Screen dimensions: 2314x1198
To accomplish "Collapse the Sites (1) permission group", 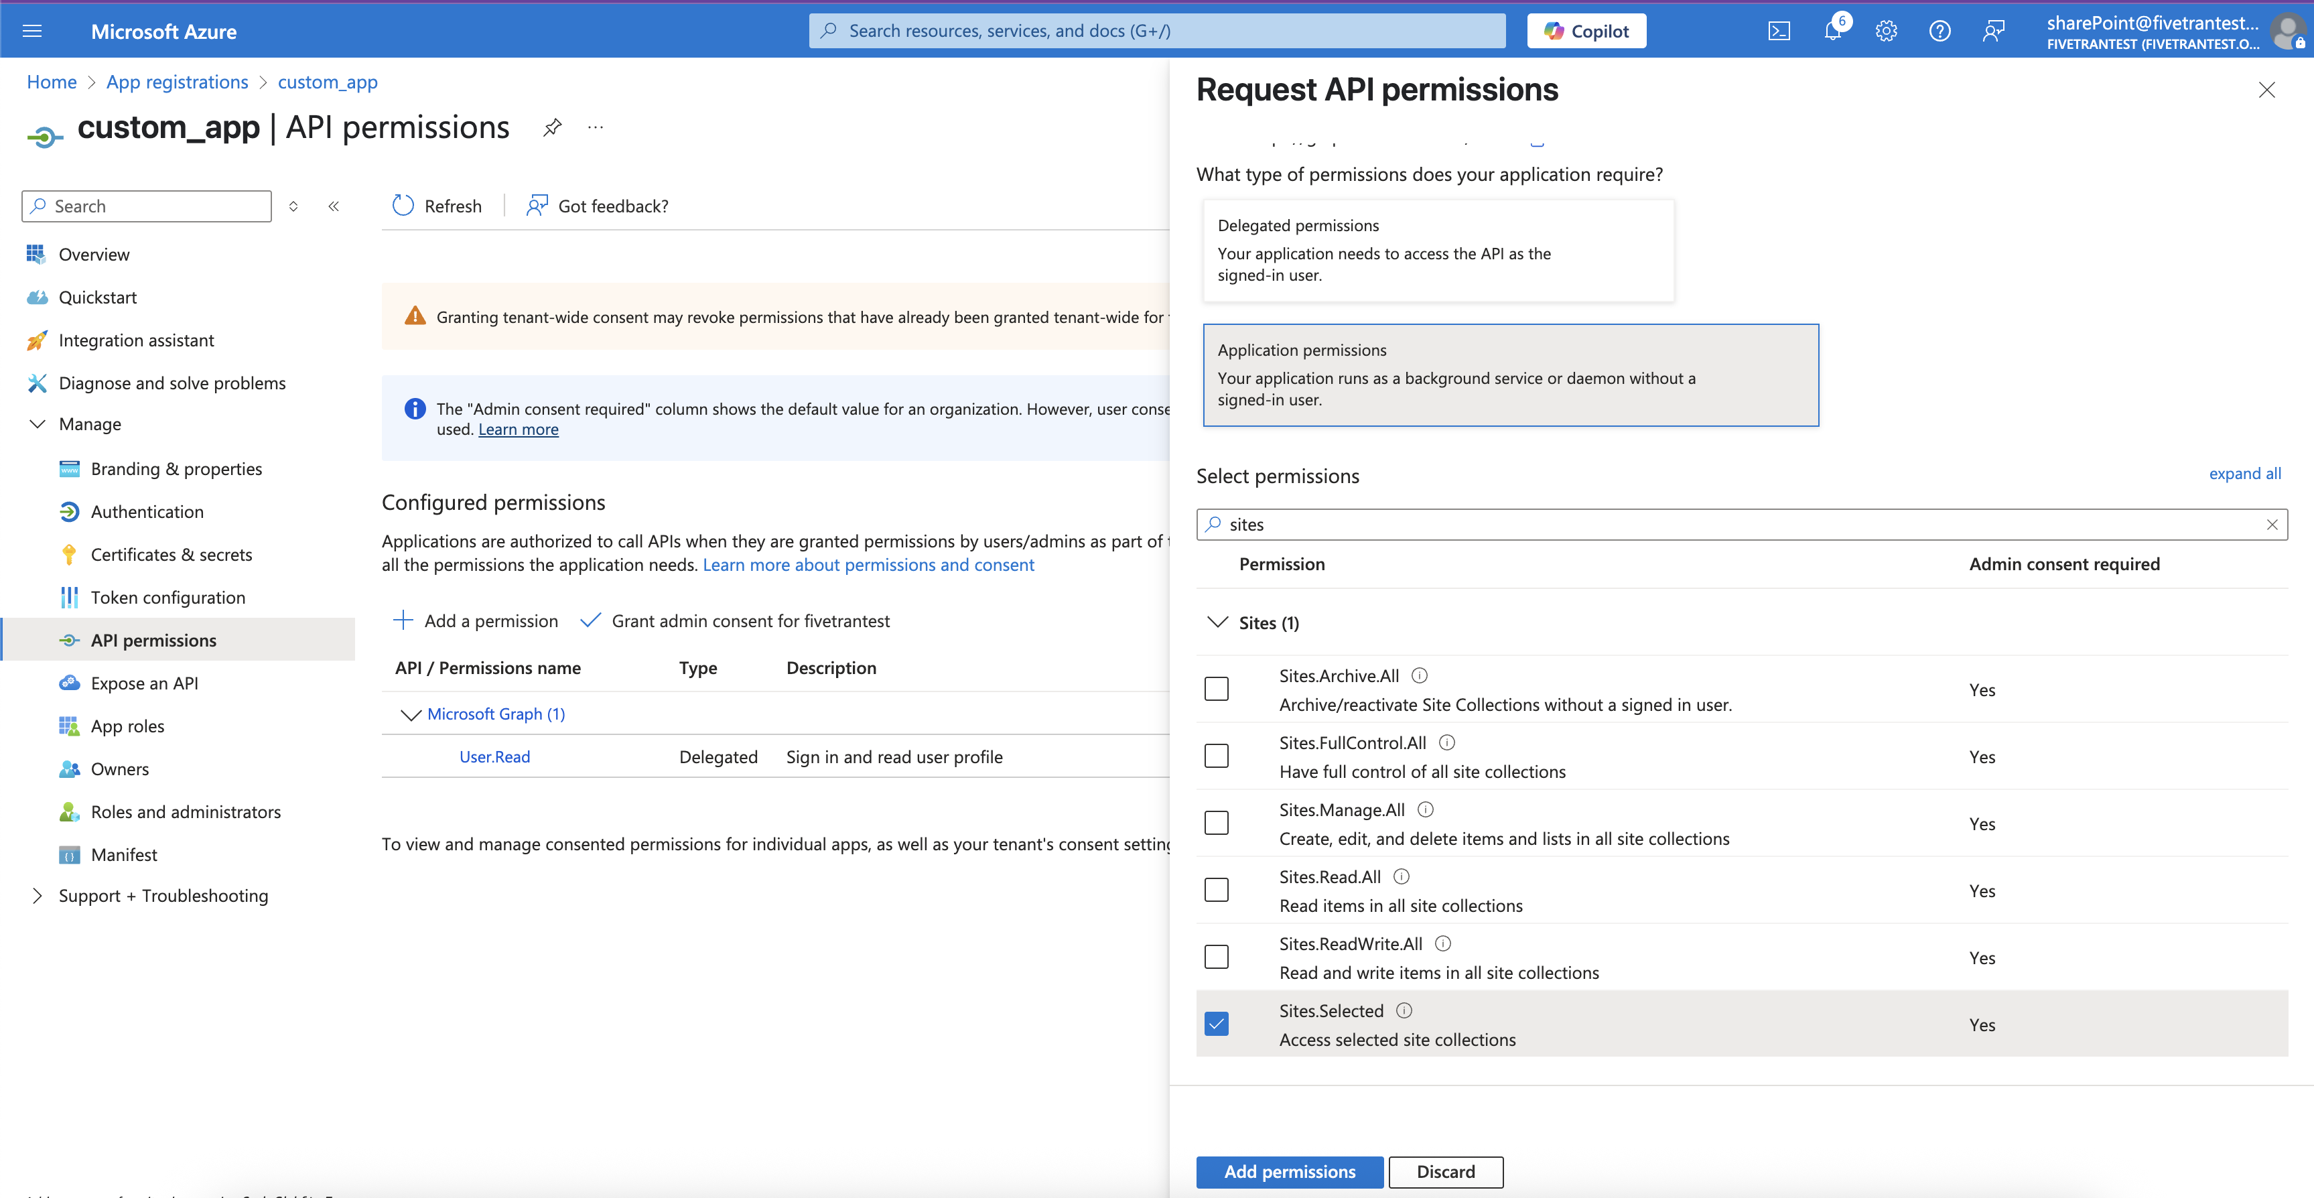I will coord(1217,622).
